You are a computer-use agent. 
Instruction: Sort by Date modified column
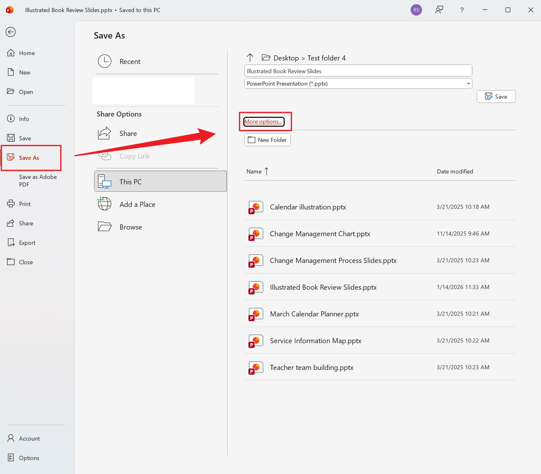455,172
